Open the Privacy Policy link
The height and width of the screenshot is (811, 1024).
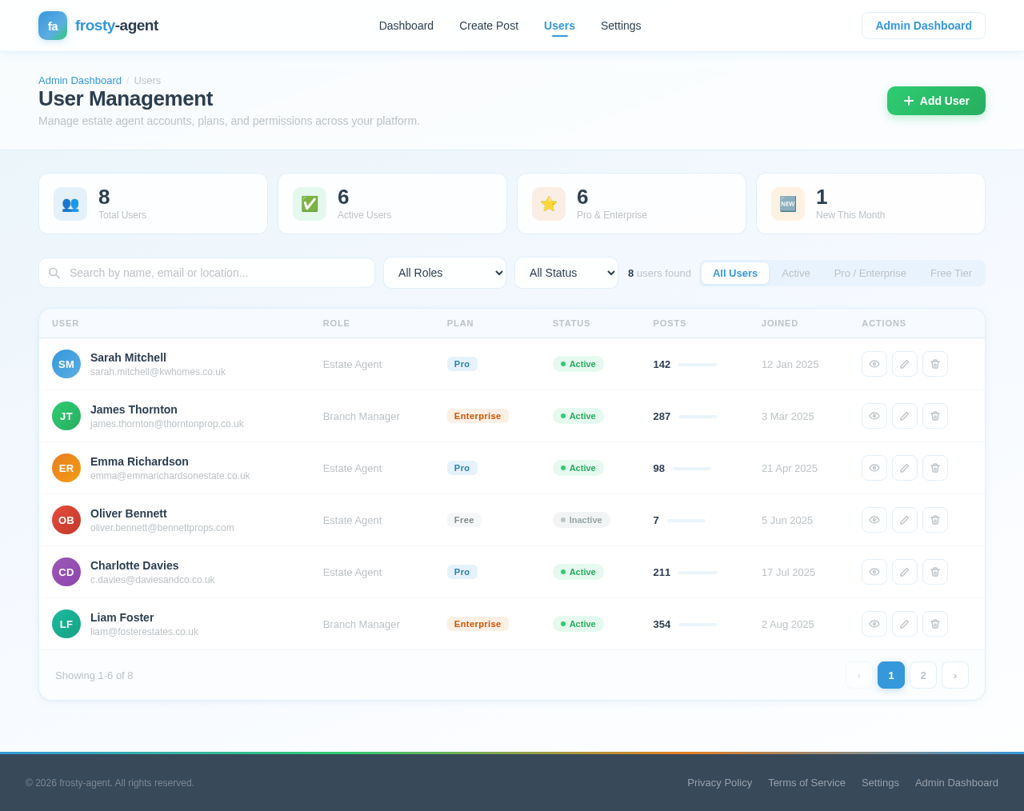(x=718, y=782)
